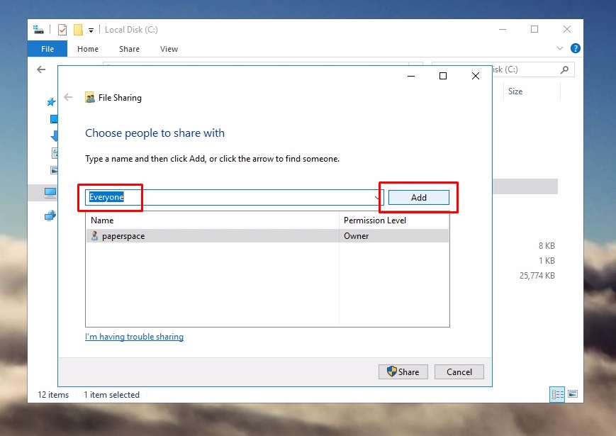Click the user icon beside paperspace
The width and height of the screenshot is (616, 436).
tap(94, 235)
